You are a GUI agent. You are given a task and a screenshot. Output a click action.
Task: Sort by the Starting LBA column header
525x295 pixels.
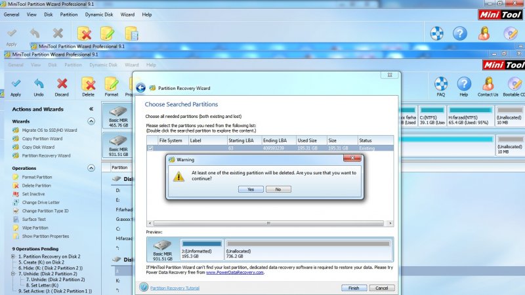click(244, 140)
